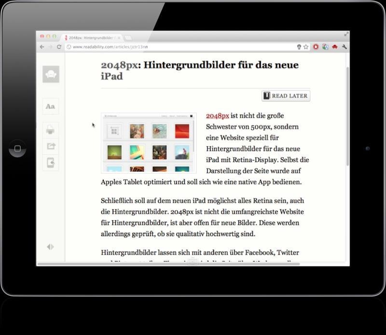Reload the page with refresh icon
Screen dimensions: 386x335
click(59, 47)
